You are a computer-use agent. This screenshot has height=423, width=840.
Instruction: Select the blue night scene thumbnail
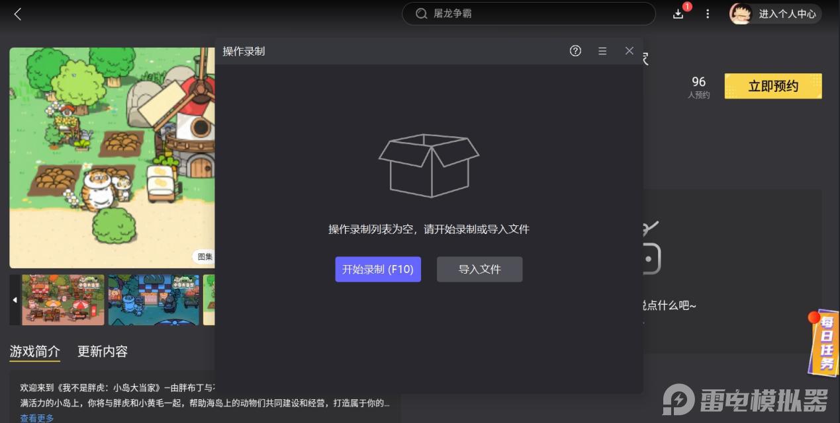[154, 300]
